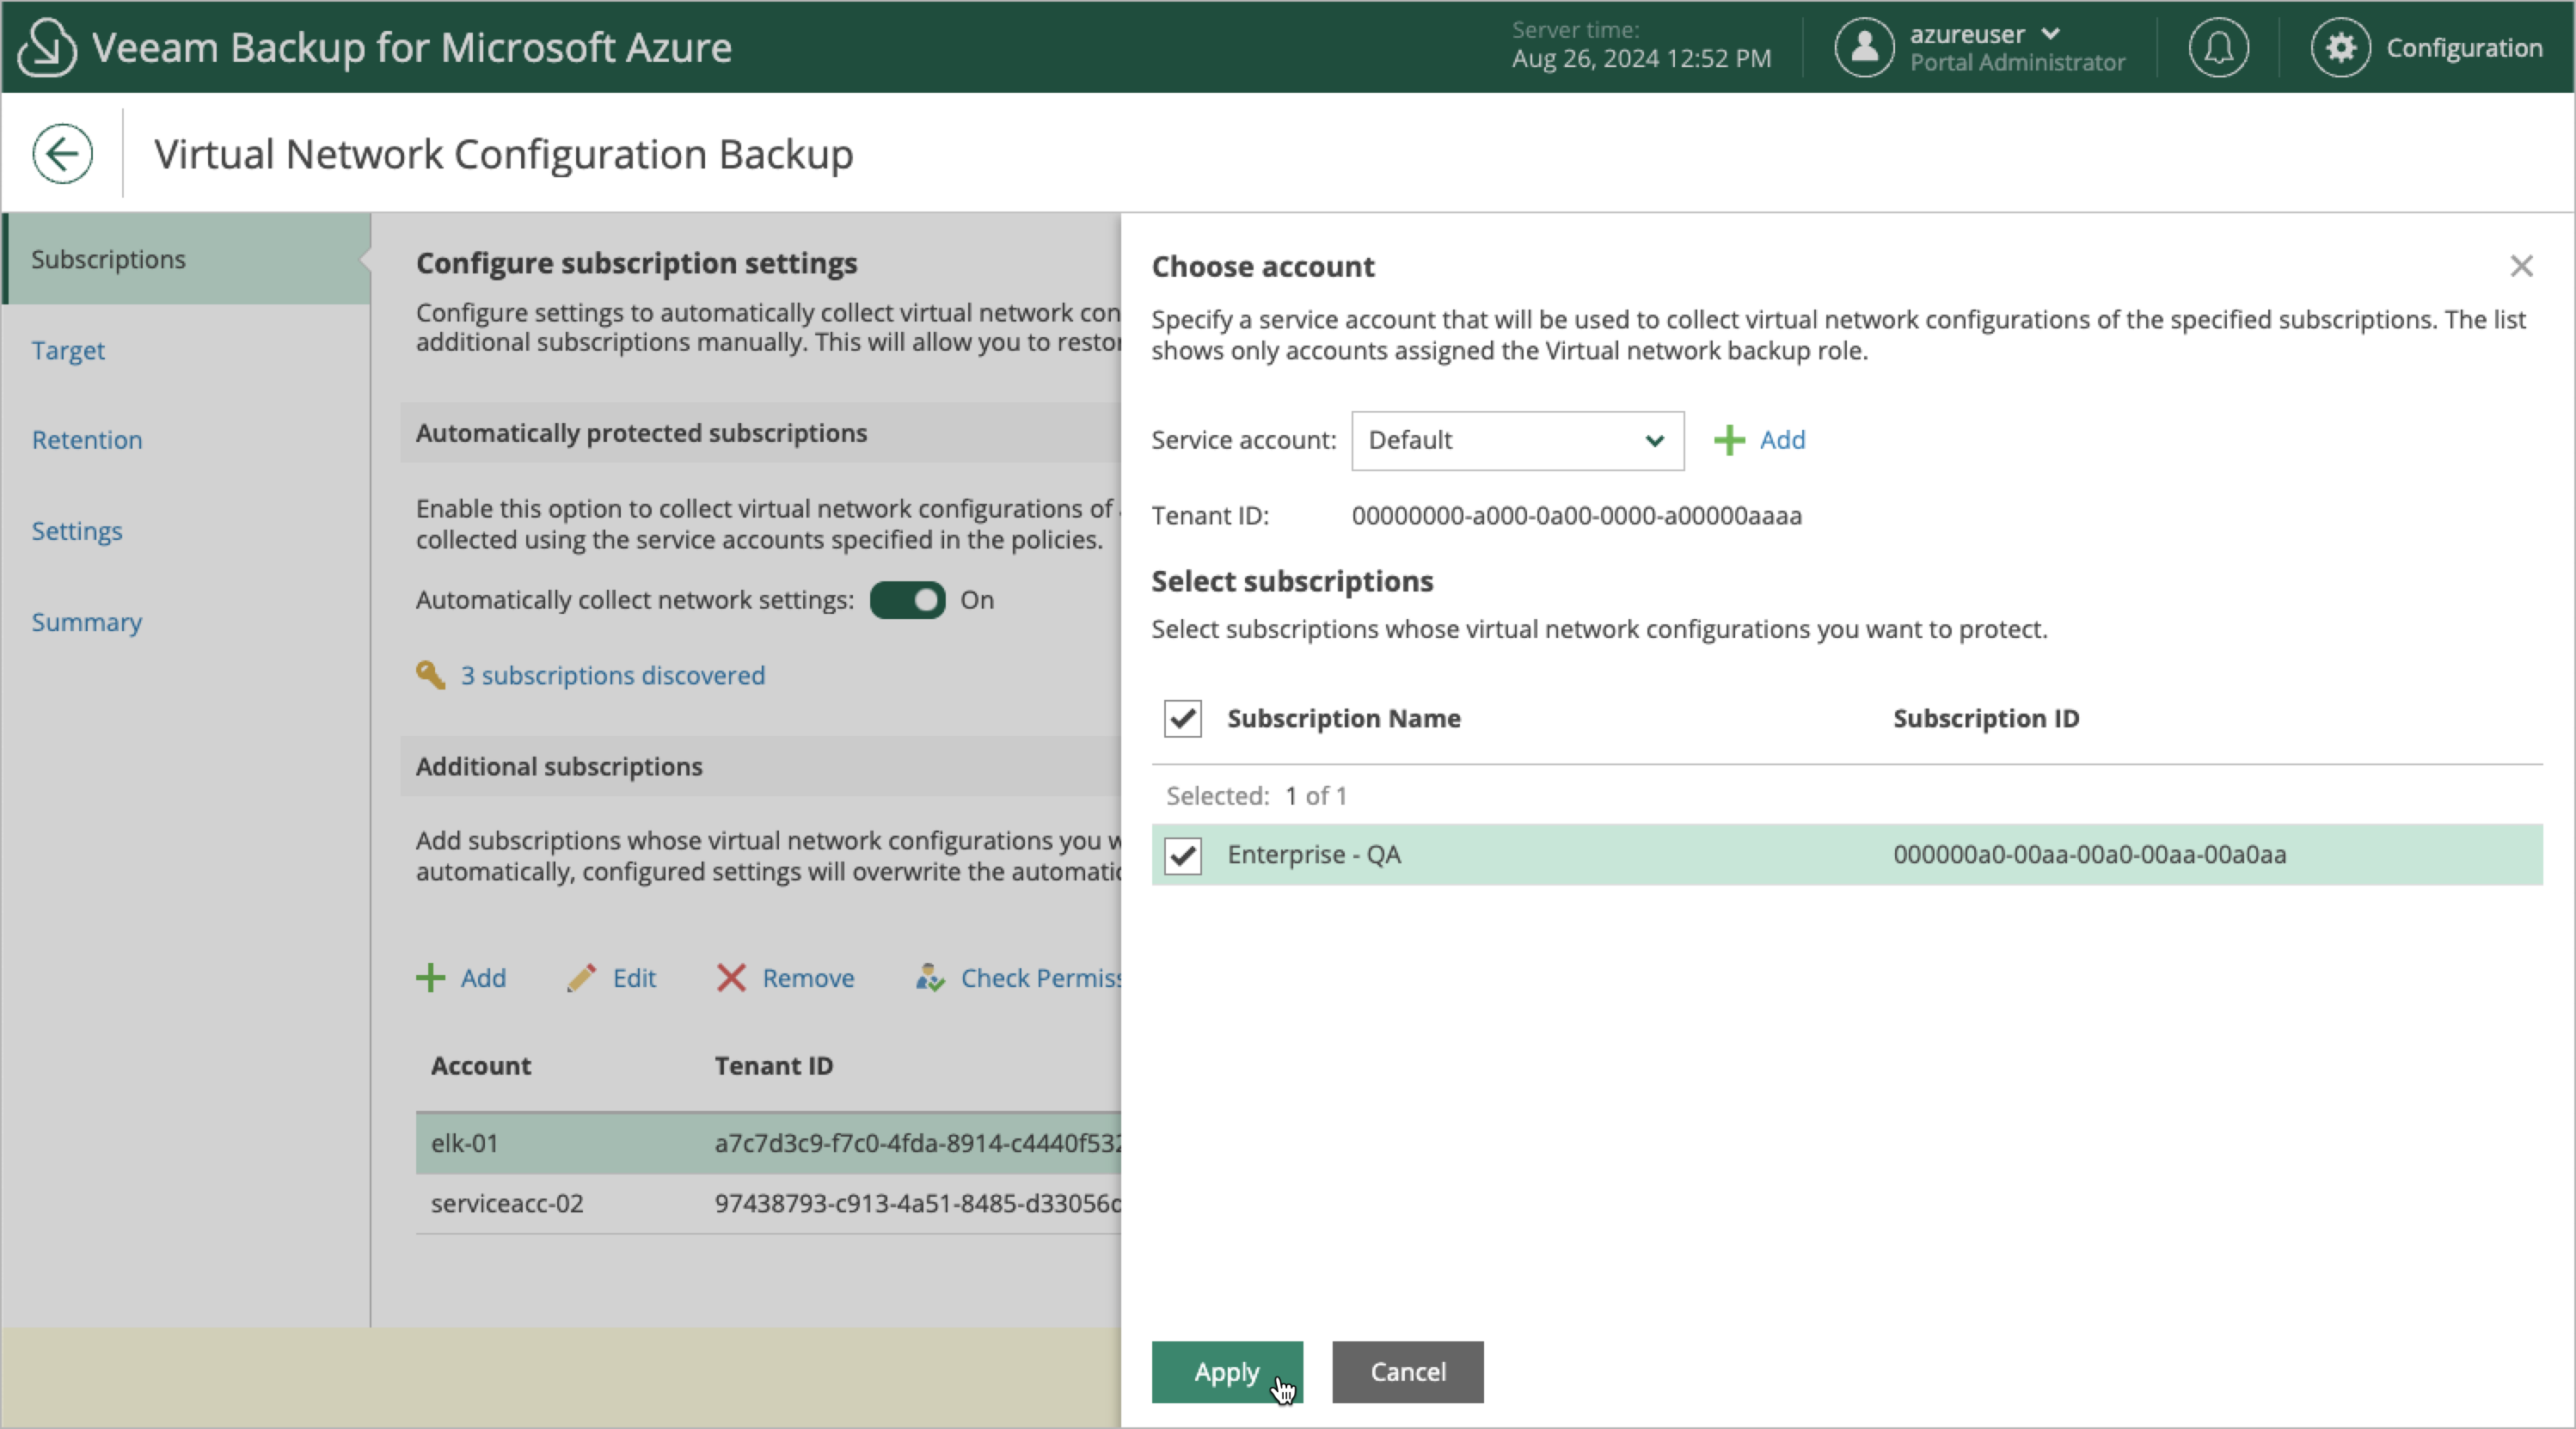Click the Portal Administrator role text
The image size is (2576, 1429).
(2017, 62)
